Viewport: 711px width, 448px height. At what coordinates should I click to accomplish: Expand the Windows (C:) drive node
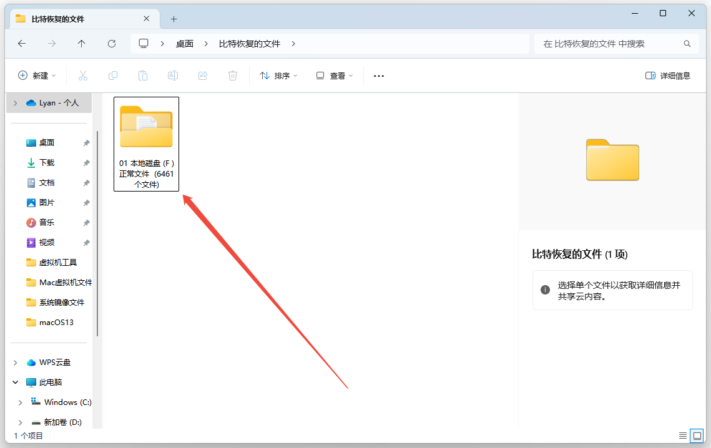click(x=21, y=402)
